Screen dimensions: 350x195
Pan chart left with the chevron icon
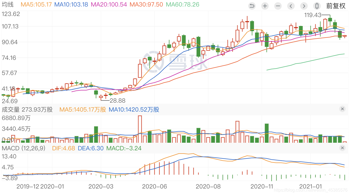click(x=291, y=6)
